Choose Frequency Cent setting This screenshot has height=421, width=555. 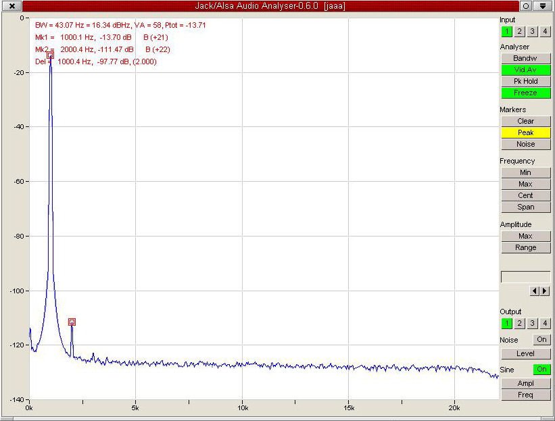pos(526,195)
